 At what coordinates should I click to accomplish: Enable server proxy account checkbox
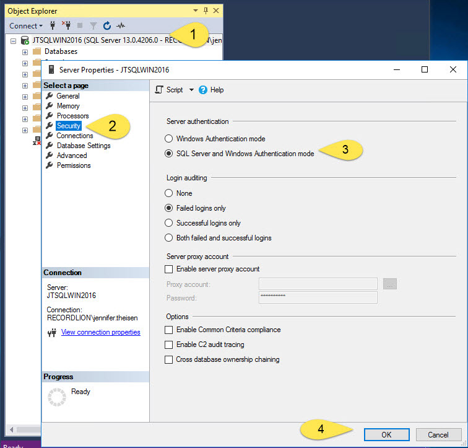168,270
